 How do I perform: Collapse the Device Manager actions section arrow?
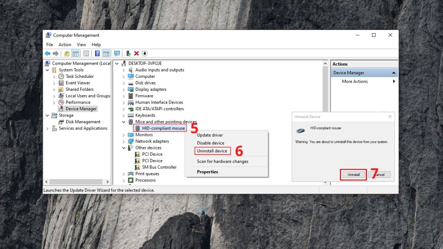[394, 73]
